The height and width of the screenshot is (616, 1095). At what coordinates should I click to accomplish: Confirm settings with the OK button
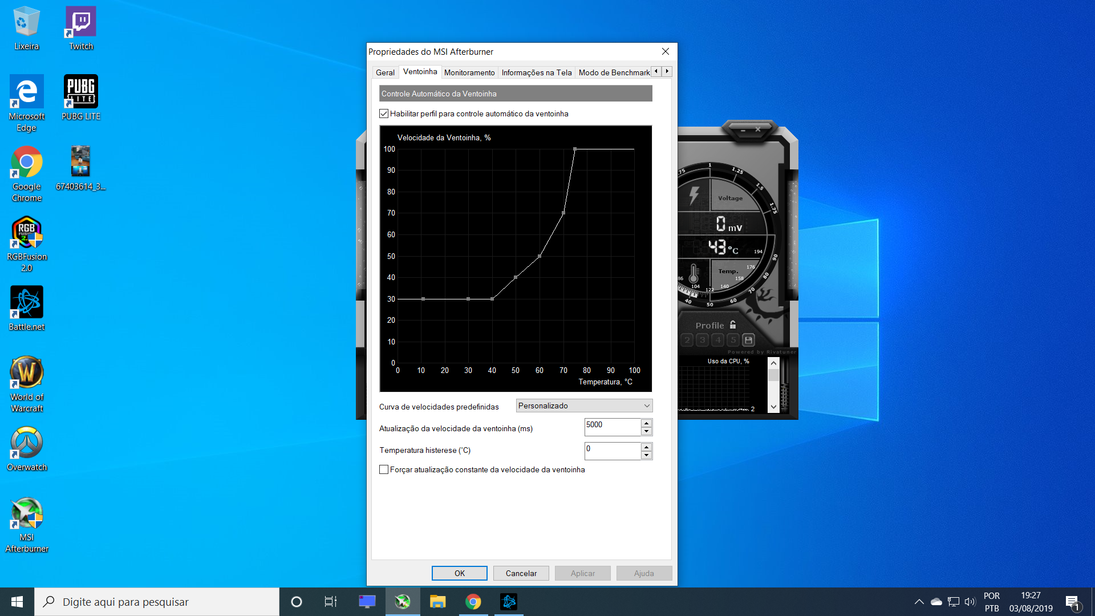pyautogui.click(x=460, y=573)
